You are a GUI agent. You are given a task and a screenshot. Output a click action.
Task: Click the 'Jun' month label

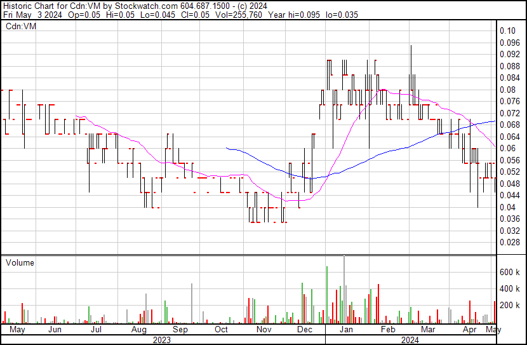55,329
